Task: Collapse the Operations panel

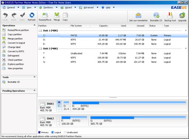Action: (34, 25)
